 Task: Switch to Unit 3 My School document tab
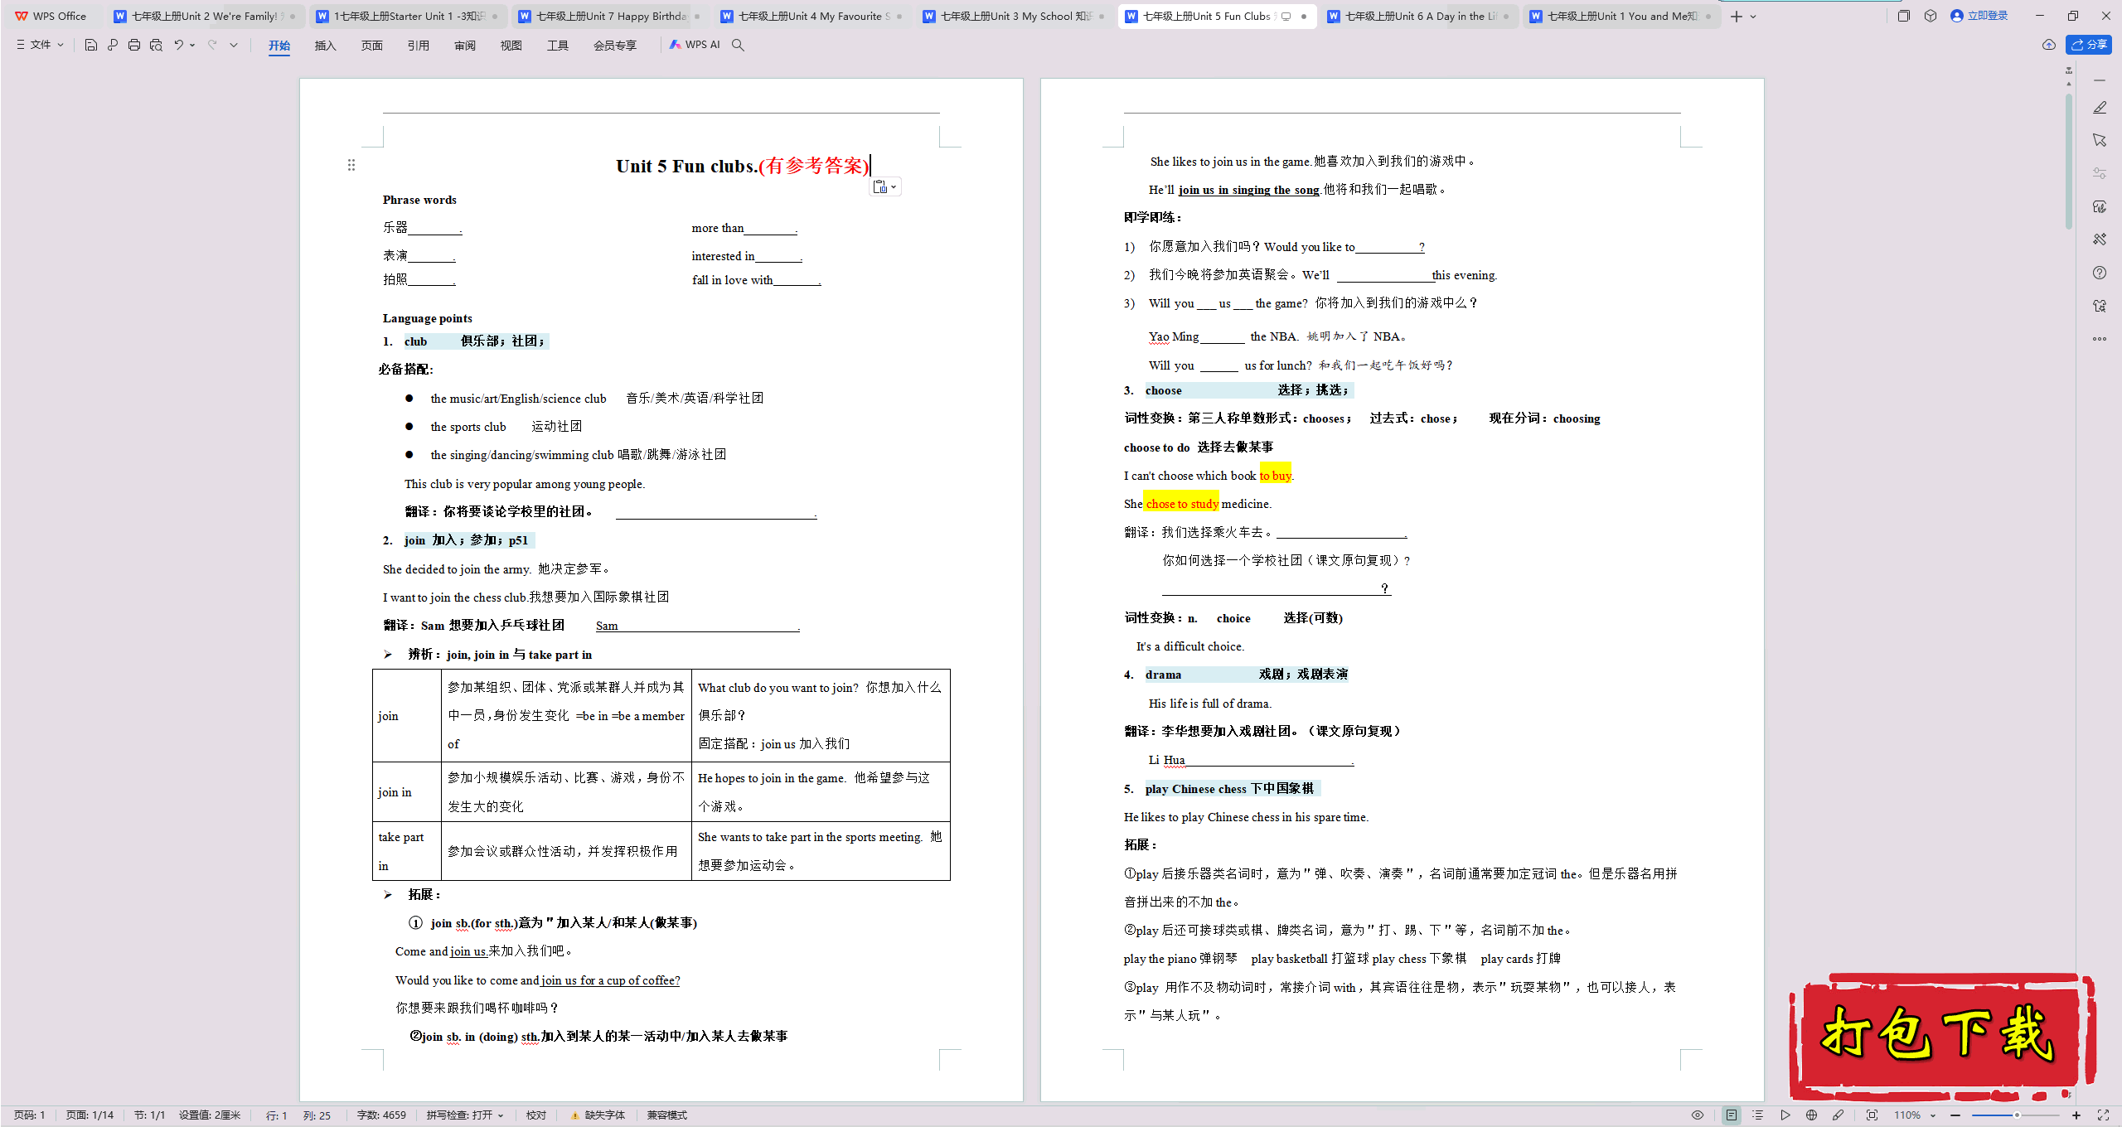[x=1015, y=16]
